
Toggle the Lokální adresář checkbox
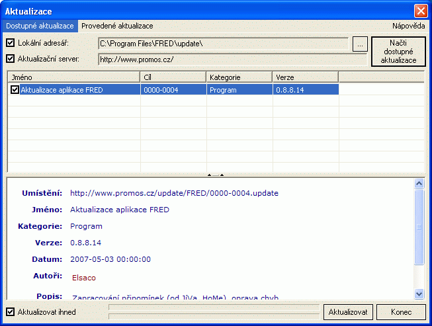pyautogui.click(x=10, y=44)
